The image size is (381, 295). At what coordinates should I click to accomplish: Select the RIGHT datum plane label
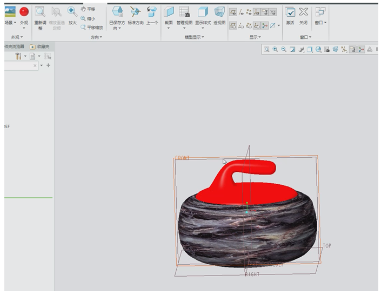[x=252, y=274]
